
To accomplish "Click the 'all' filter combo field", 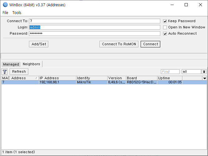I will 191,72.
